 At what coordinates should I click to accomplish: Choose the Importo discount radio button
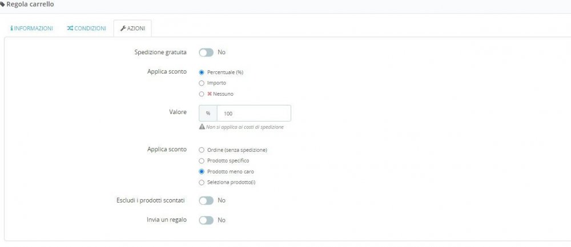[x=202, y=83]
